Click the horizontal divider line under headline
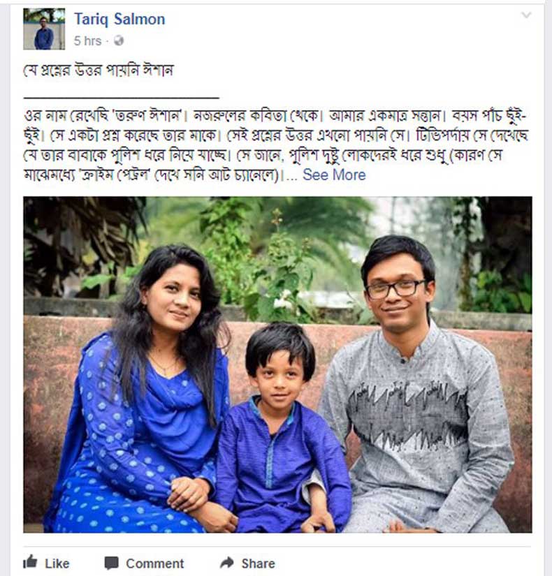This screenshot has width=552, height=576. click(x=122, y=98)
